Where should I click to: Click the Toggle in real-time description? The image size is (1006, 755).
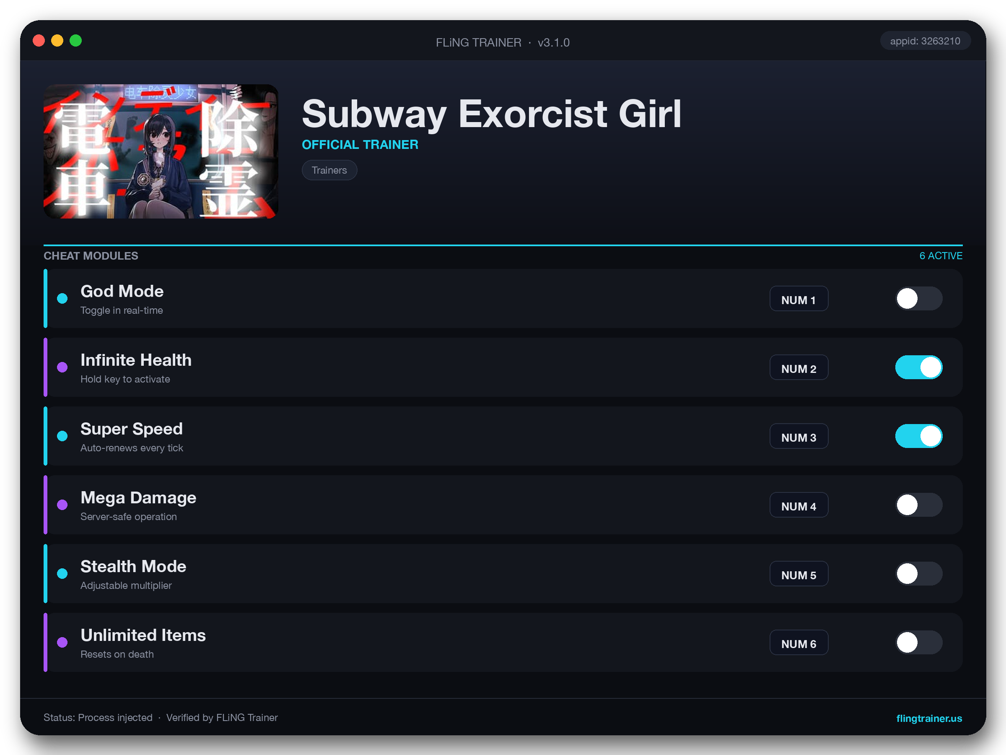pos(122,310)
